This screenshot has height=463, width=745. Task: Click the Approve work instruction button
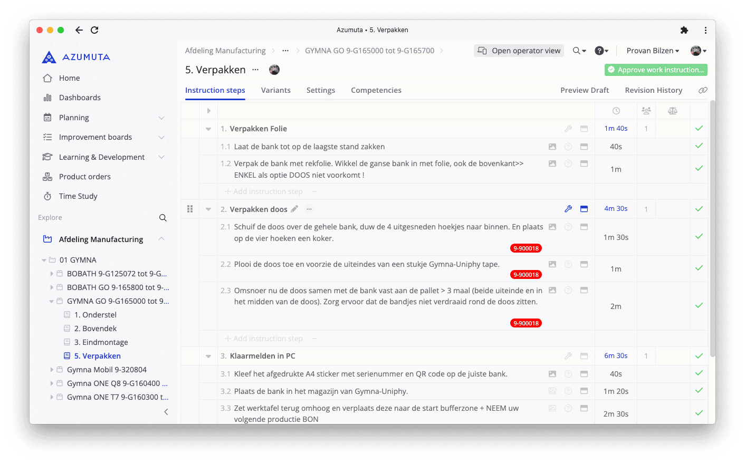click(656, 69)
